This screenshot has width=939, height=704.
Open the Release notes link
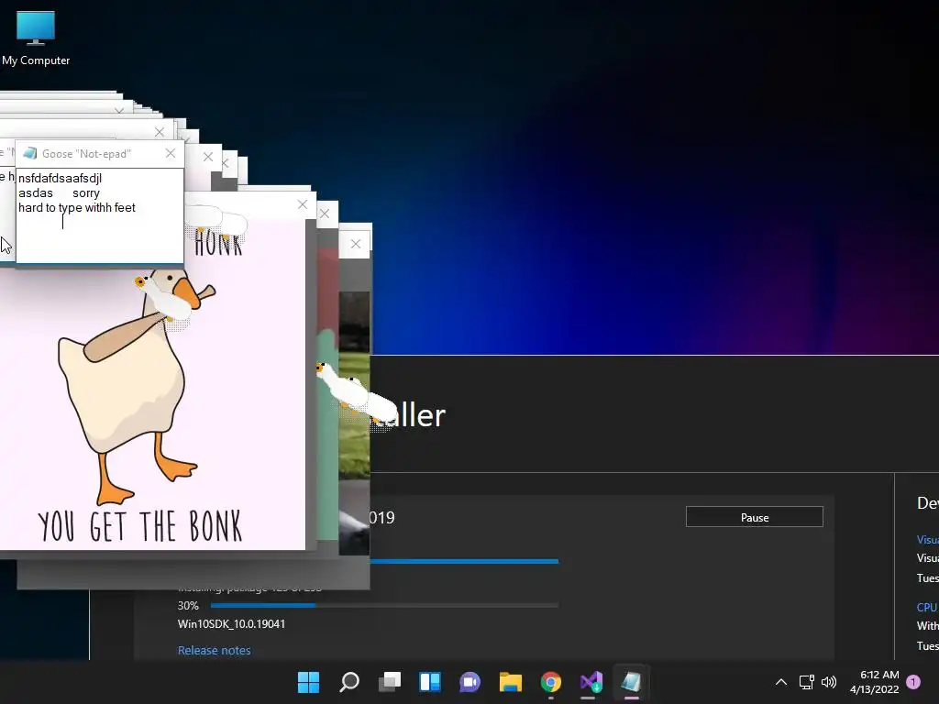click(x=214, y=650)
